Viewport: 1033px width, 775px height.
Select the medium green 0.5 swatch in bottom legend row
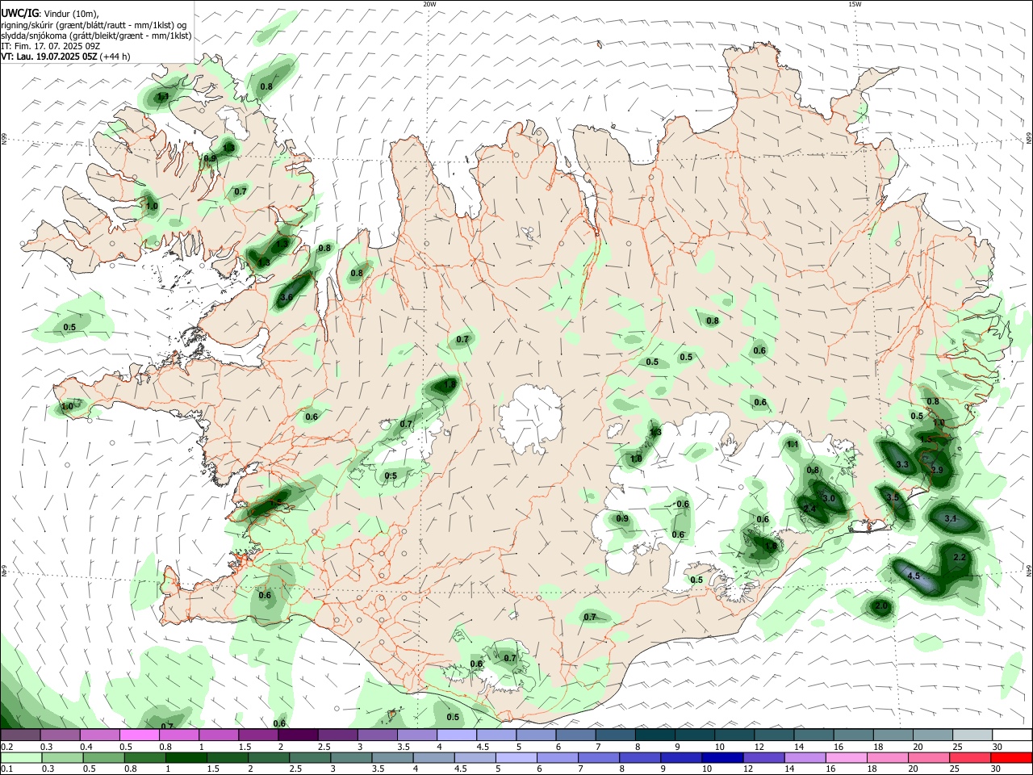coord(103,757)
